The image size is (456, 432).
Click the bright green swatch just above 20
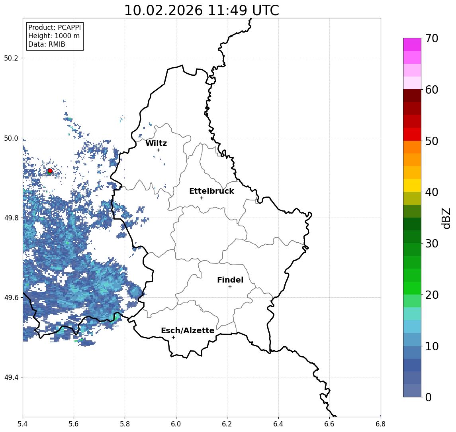coord(412,288)
